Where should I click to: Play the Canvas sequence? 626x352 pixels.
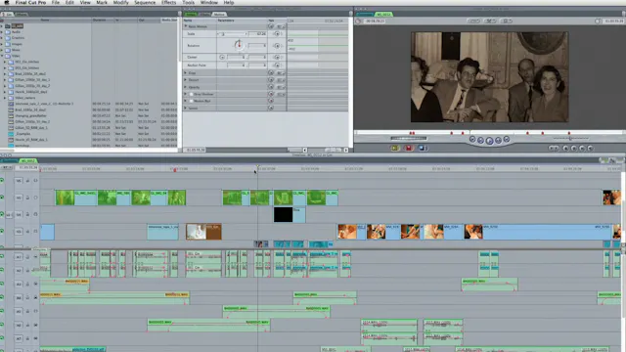[x=489, y=141]
